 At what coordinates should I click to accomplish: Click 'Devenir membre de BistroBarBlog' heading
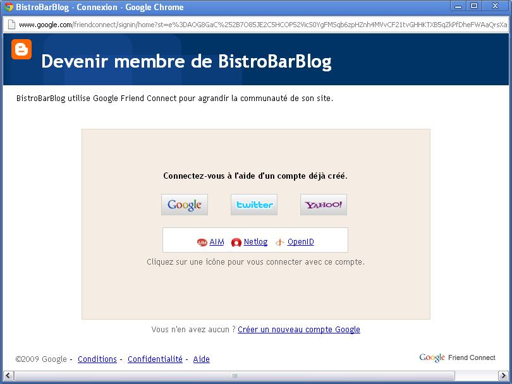186,62
